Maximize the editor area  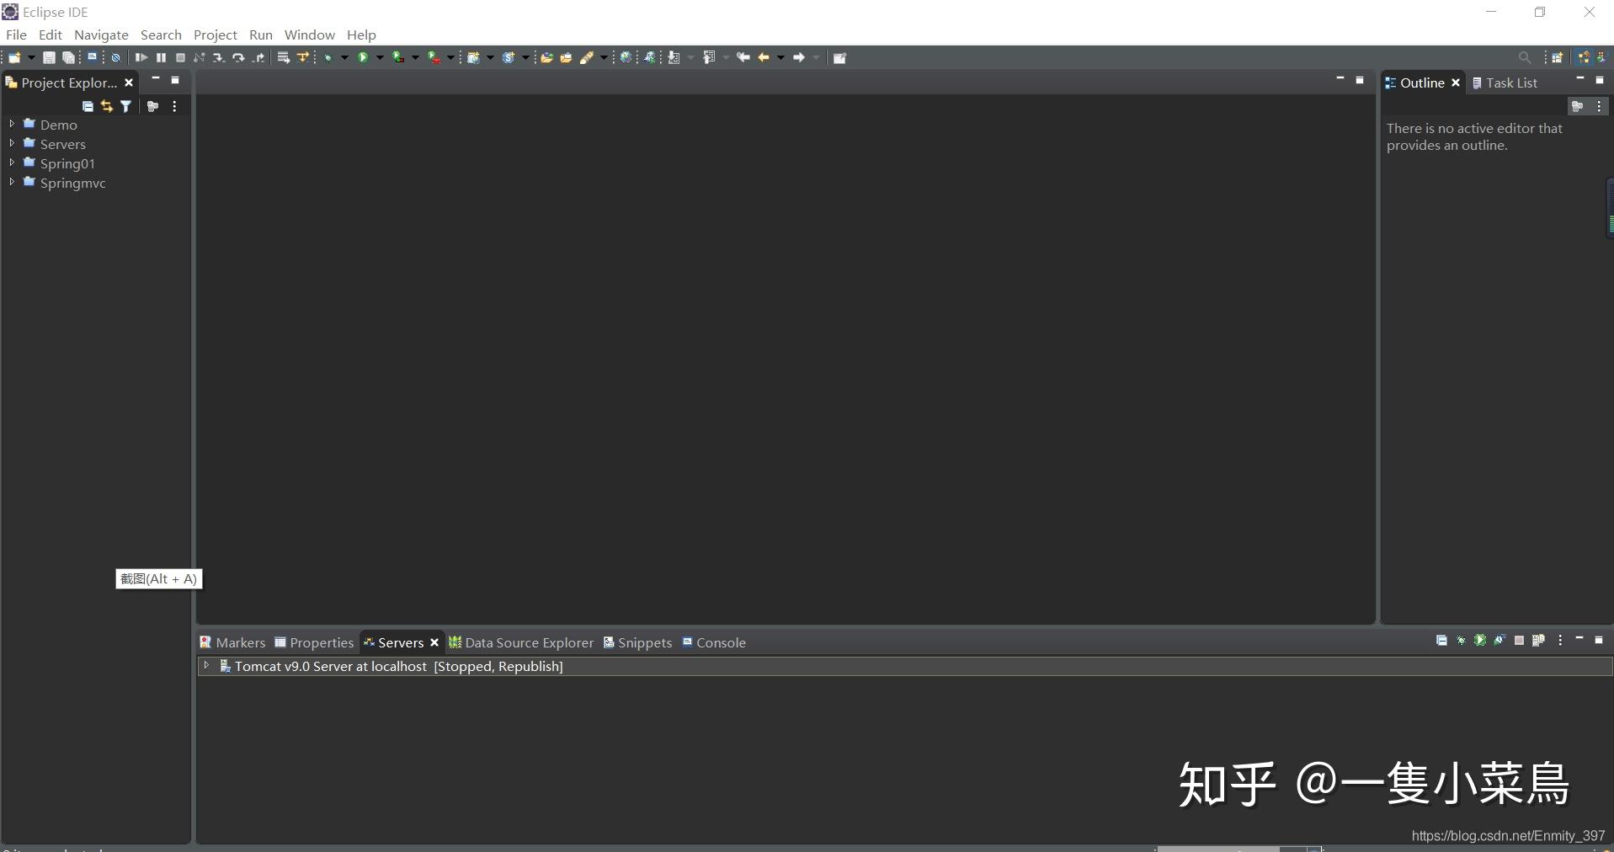[x=1360, y=80]
